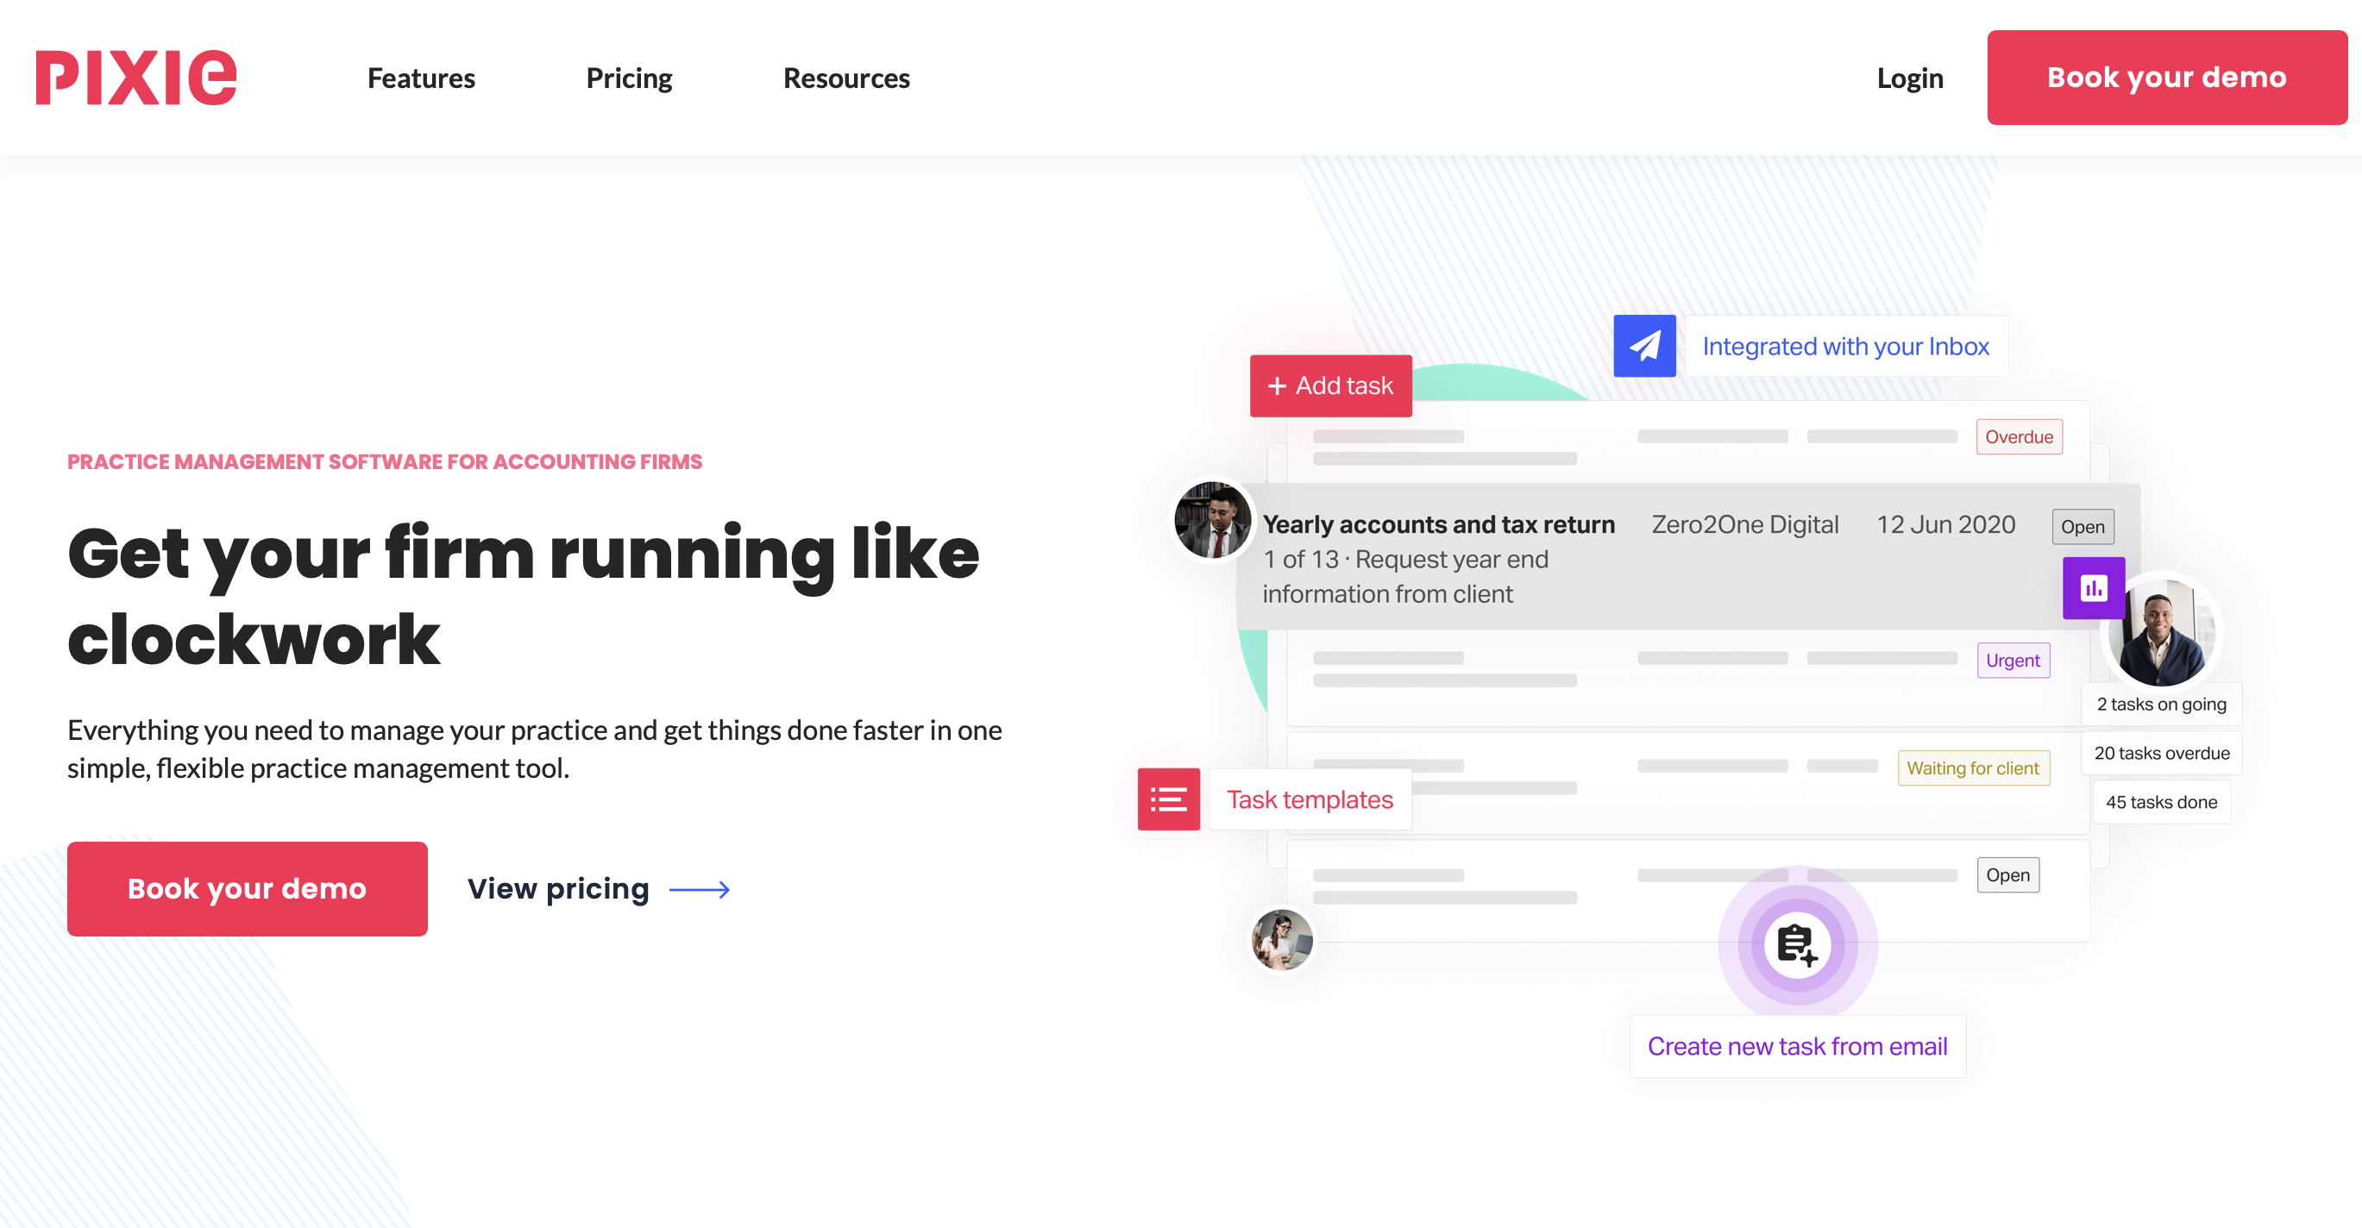Click the Waiting for client tag

tap(1972, 768)
